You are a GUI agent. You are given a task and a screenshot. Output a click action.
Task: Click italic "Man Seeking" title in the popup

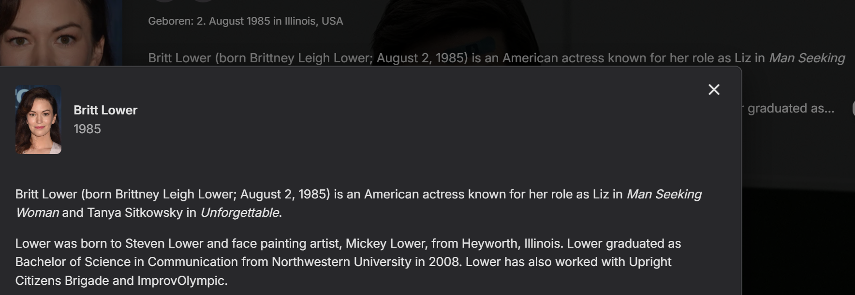(x=664, y=194)
